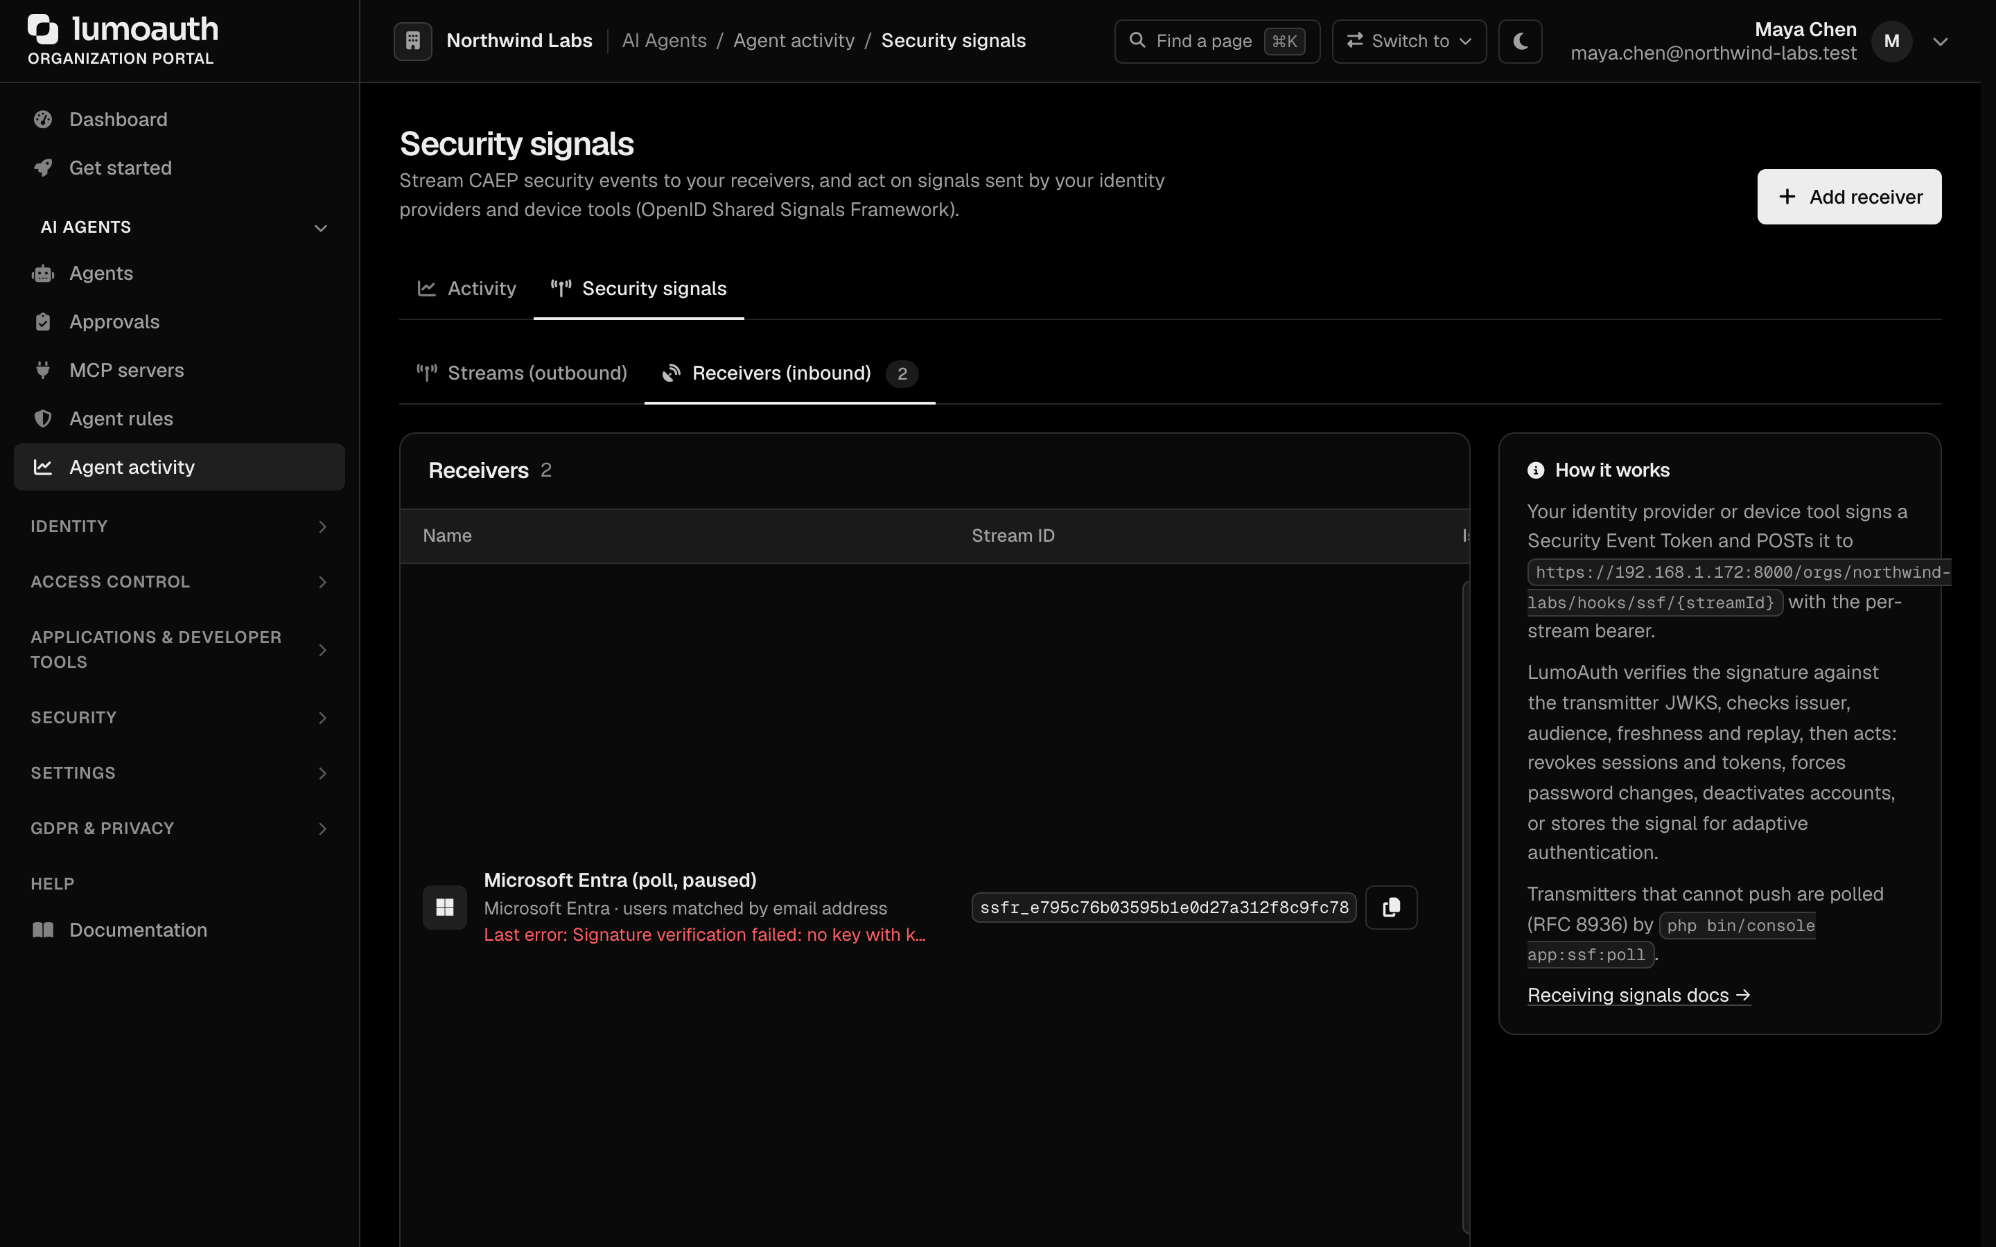Image resolution: width=1996 pixels, height=1247 pixels.
Task: Click the Name column header
Action: point(447,536)
